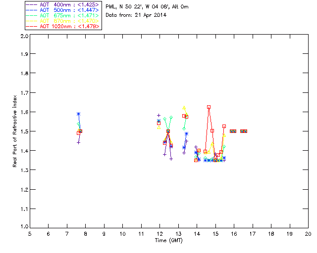Screen dimensions: 317x253
Task: Click the y-axis label 1.4
Action: point(24,151)
